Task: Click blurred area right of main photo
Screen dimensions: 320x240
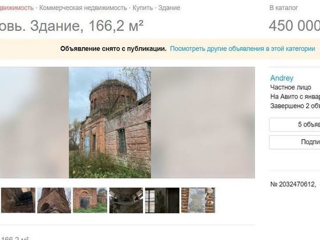Action: point(203,122)
